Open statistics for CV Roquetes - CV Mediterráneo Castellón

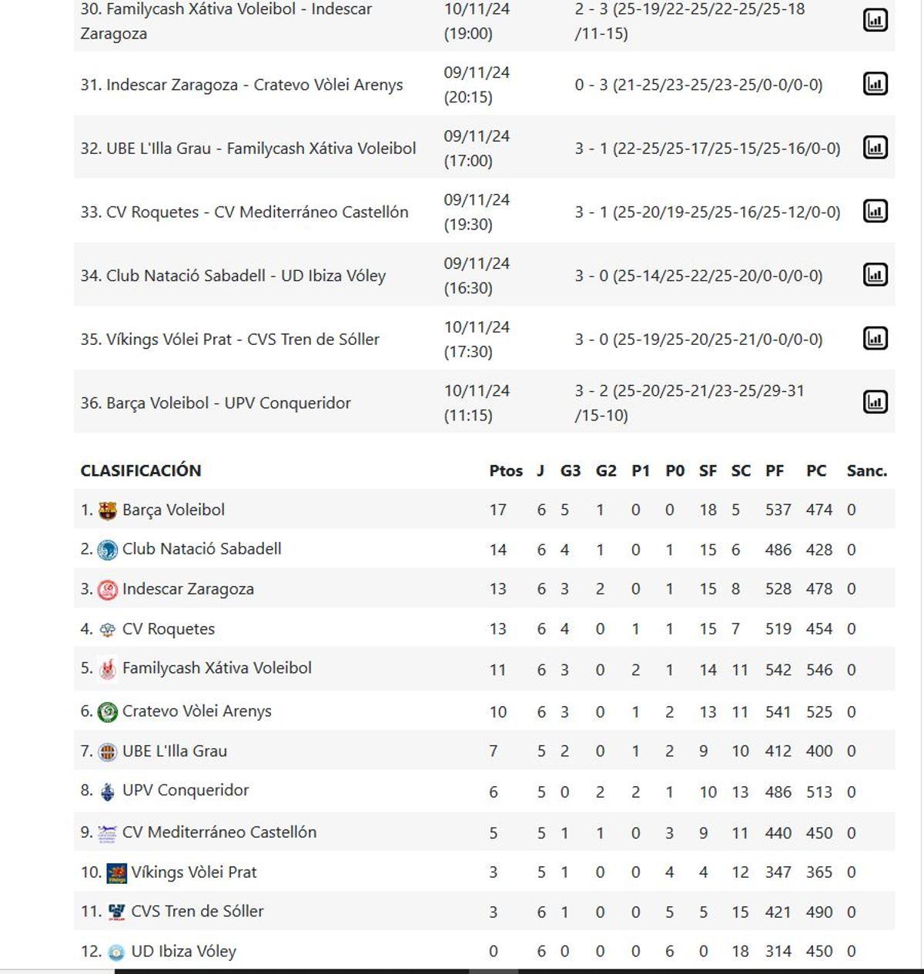pyautogui.click(x=876, y=212)
